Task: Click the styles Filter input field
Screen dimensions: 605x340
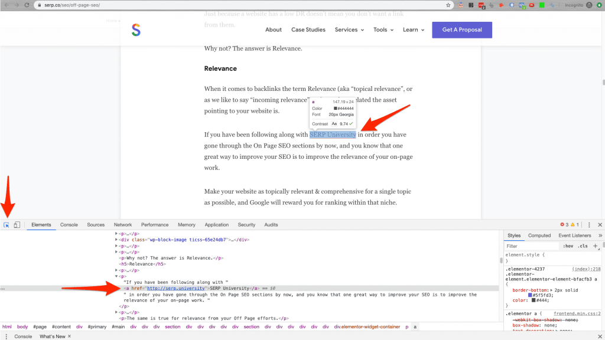Action: click(532, 246)
